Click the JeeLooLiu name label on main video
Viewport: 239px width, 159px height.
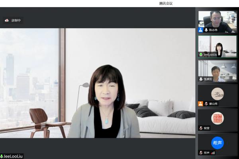click(x=13, y=156)
